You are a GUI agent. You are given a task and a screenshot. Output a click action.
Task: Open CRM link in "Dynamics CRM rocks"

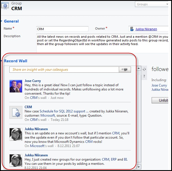(89, 142)
